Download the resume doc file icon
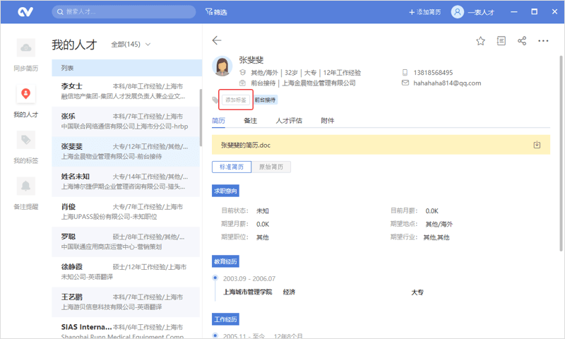The height and width of the screenshot is (339, 565). [537, 145]
